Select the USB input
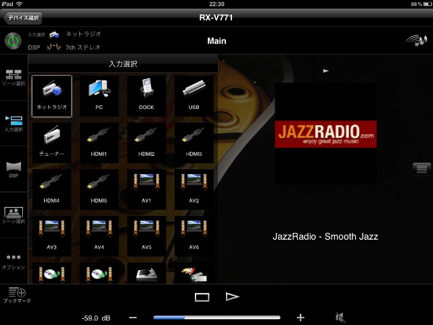433x325 pixels. 194,96
